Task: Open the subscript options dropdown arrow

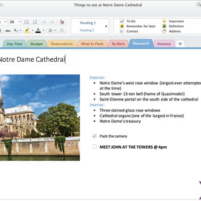Action: pos(20,30)
